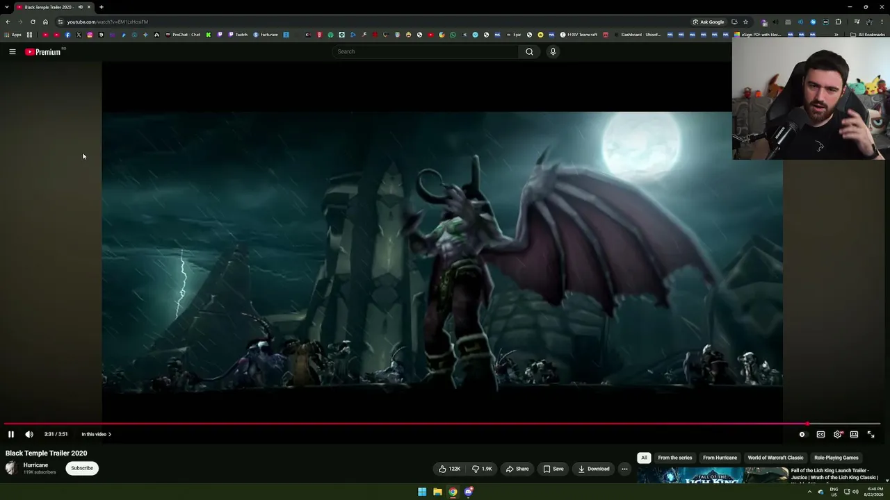Subscribe to the Hurricane channel
The width and height of the screenshot is (890, 500).
click(82, 468)
